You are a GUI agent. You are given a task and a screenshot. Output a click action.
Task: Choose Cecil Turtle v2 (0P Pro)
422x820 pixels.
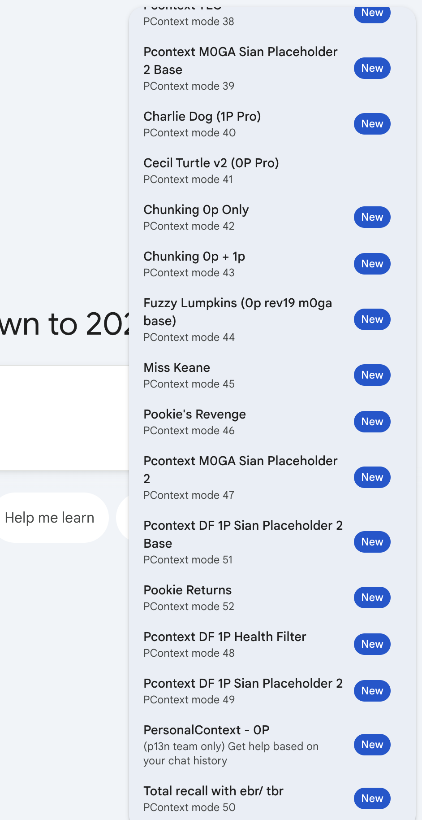point(211,170)
